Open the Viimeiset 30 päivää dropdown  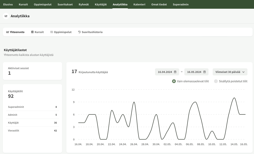[x=230, y=72]
